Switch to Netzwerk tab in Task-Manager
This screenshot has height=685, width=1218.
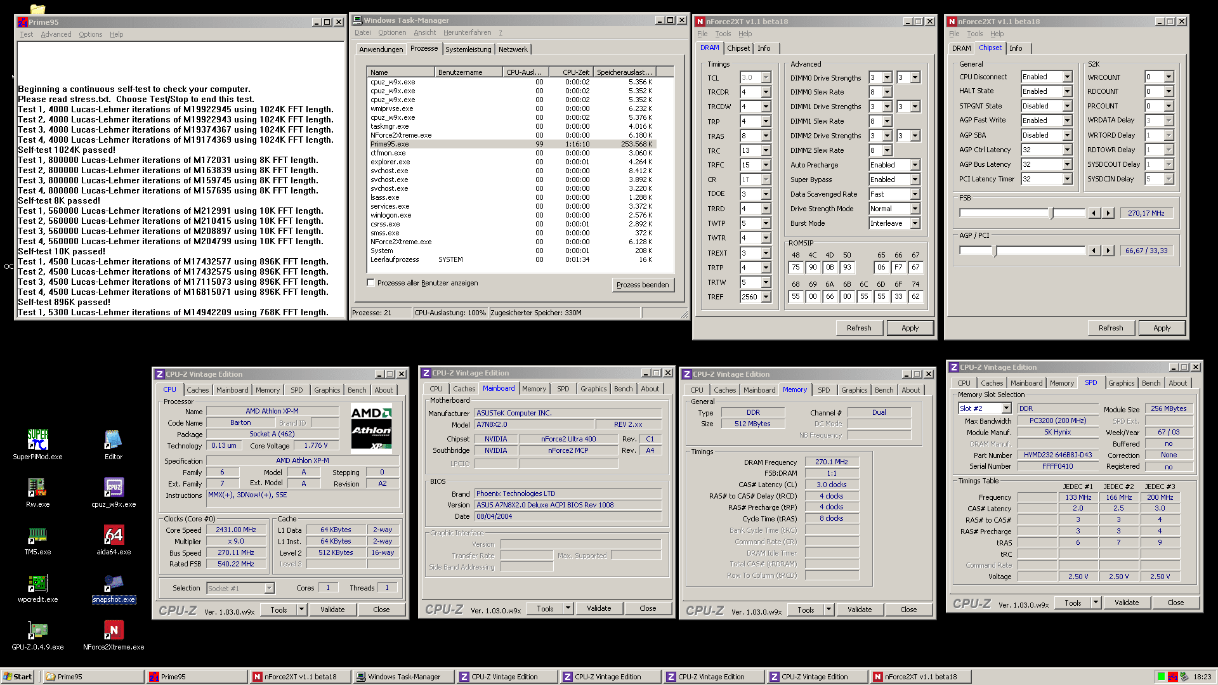click(x=513, y=49)
